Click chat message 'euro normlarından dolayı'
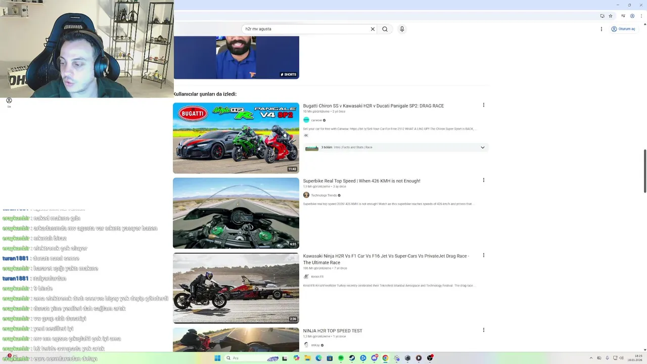Screen dimensions: 647x364 click(65, 358)
